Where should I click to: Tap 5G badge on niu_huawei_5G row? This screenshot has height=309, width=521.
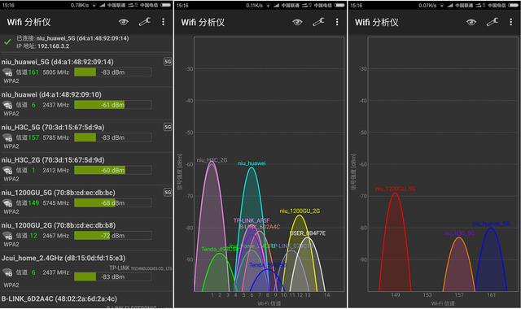point(168,62)
